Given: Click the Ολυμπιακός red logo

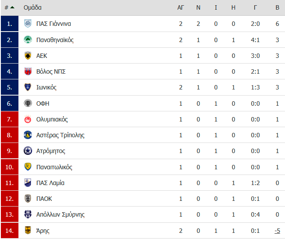Looking at the screenshot, I should click(x=28, y=119).
